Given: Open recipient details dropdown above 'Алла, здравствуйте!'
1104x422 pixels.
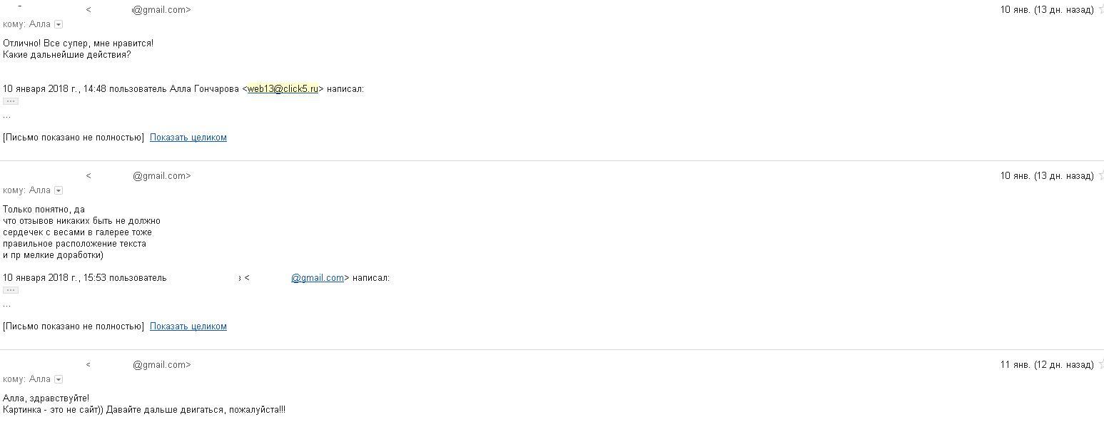Looking at the screenshot, I should pyautogui.click(x=59, y=379).
